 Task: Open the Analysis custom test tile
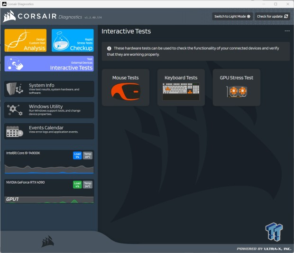point(26,40)
